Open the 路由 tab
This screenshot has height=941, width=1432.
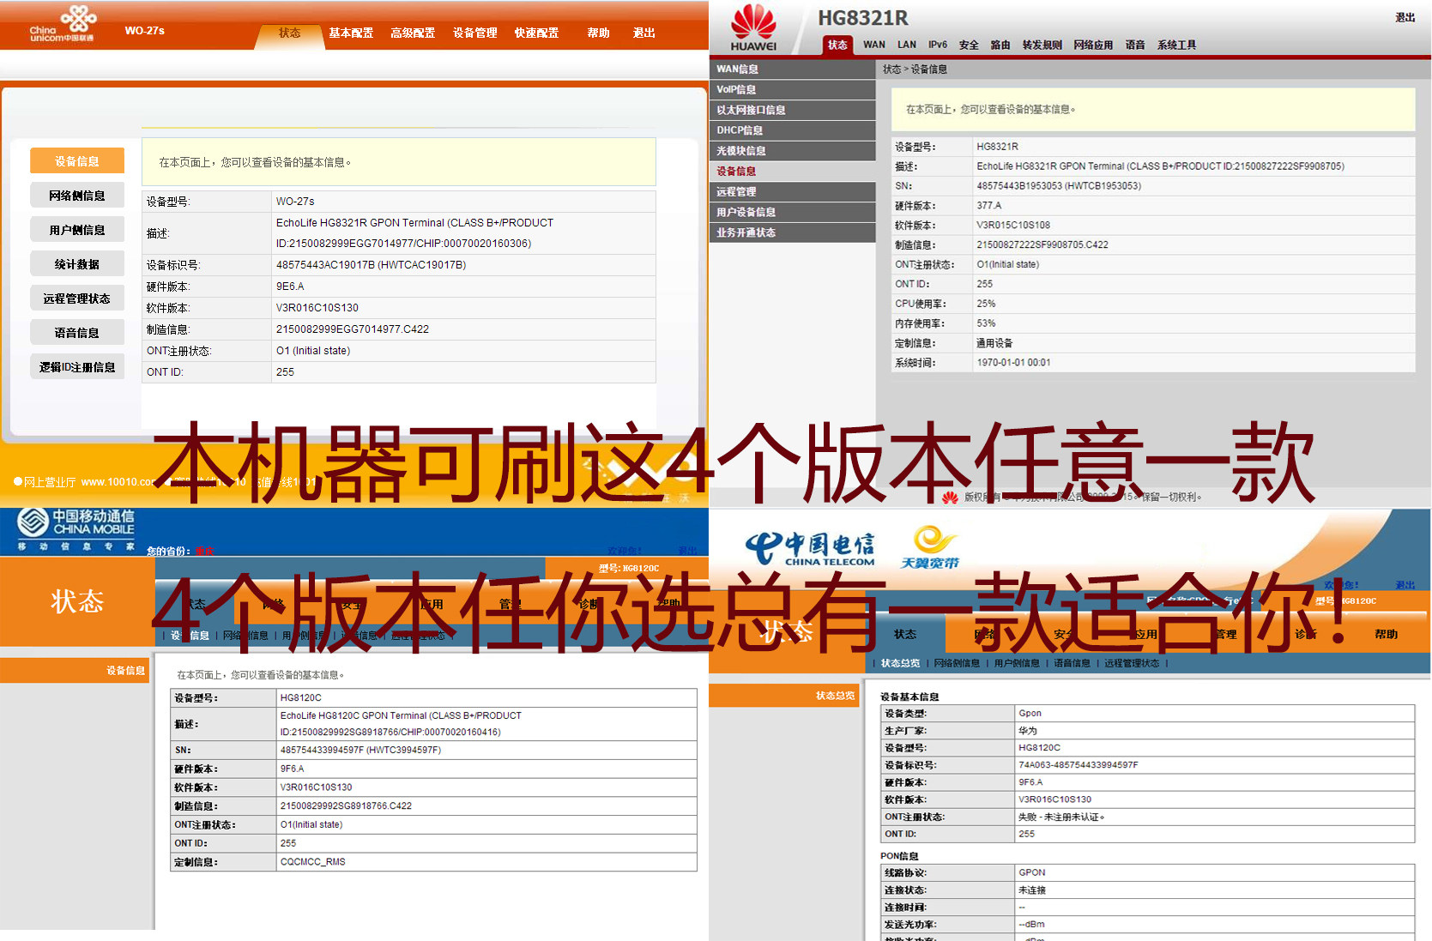1000,45
